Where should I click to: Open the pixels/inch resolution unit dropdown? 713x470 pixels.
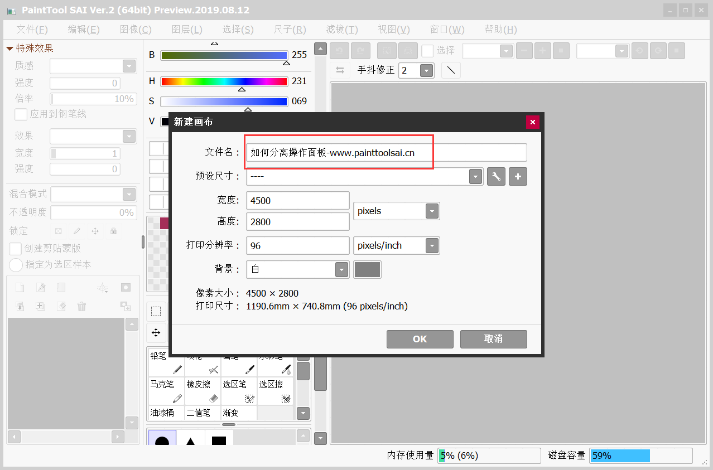[432, 245]
